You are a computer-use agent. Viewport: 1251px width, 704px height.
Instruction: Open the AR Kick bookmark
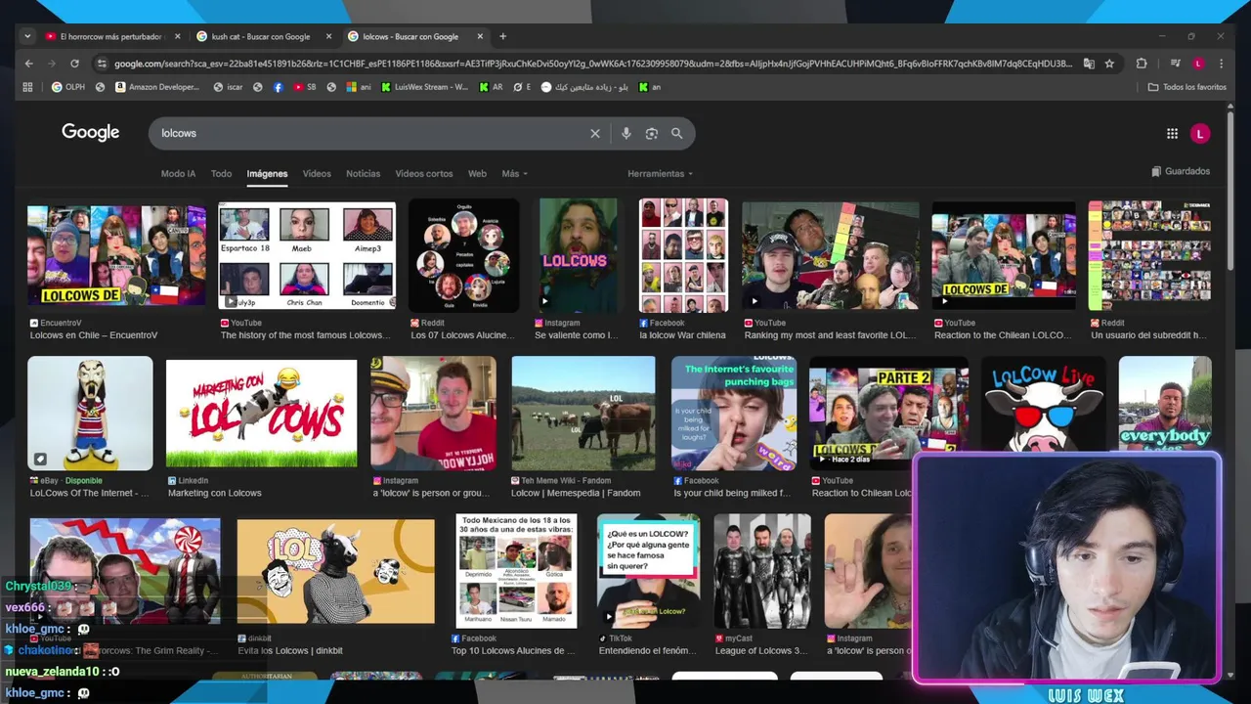[491, 87]
